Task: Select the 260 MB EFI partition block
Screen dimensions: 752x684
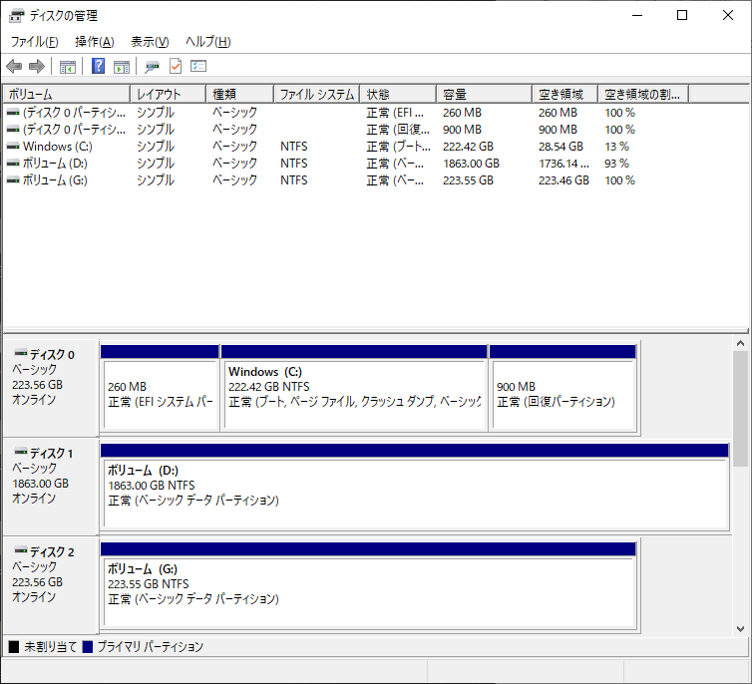Action: [160, 388]
